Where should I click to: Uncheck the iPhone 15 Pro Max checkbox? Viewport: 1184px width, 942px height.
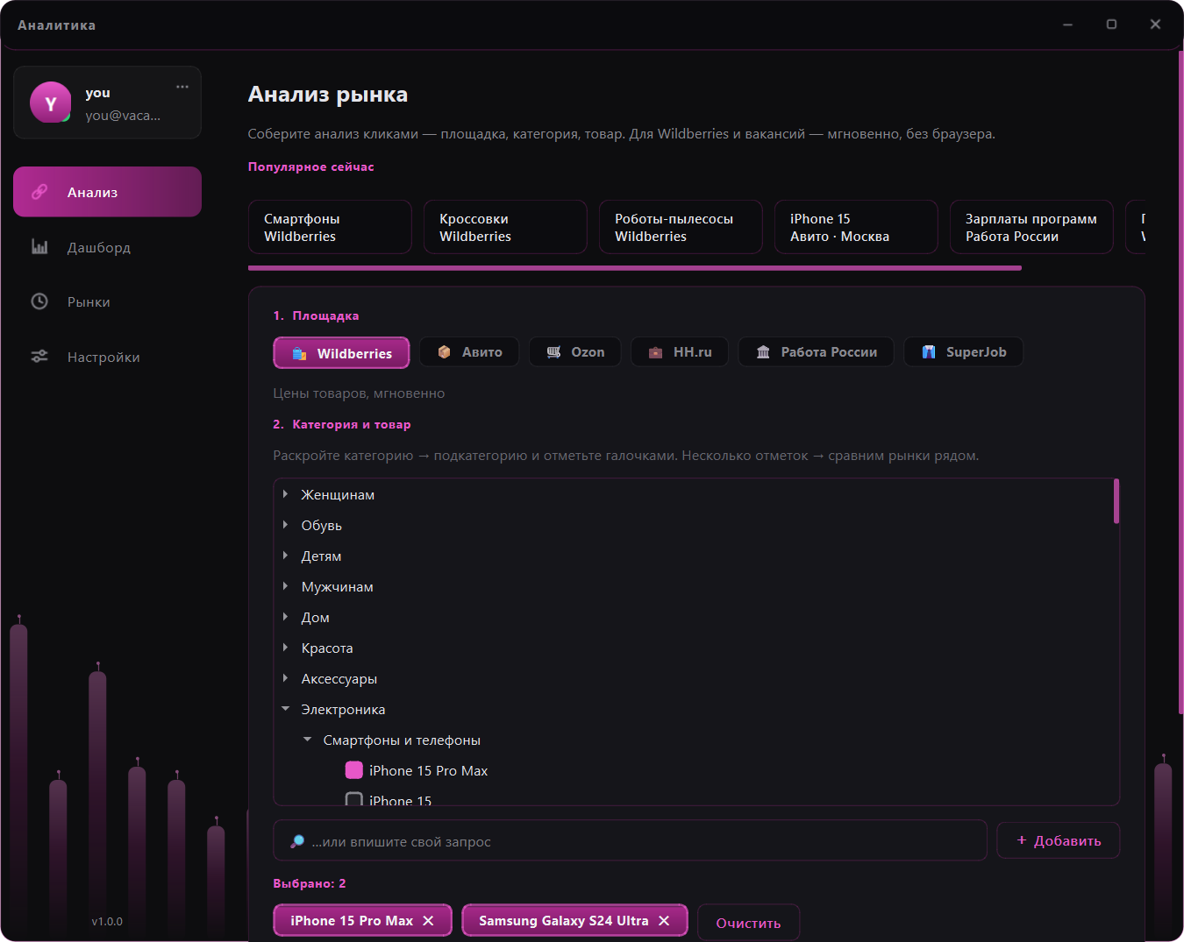point(354,770)
